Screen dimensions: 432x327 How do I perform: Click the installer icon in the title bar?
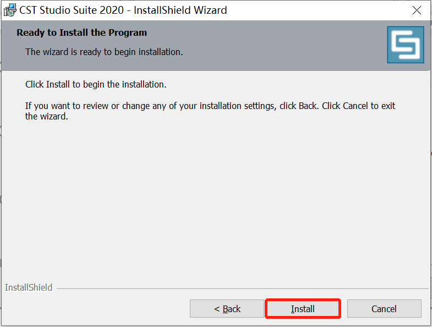tap(9, 10)
